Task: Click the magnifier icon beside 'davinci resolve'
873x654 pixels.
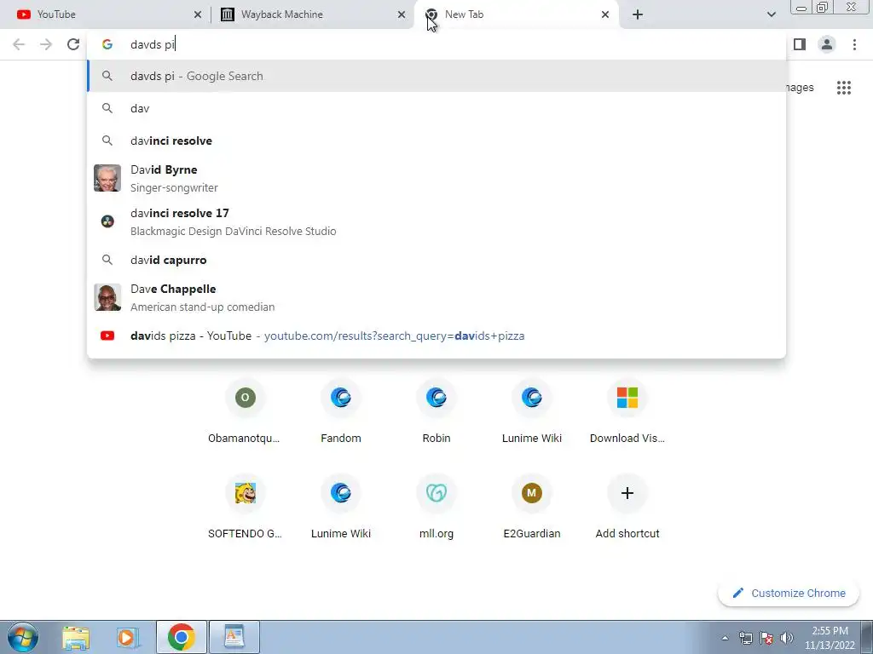Action: coord(107,141)
